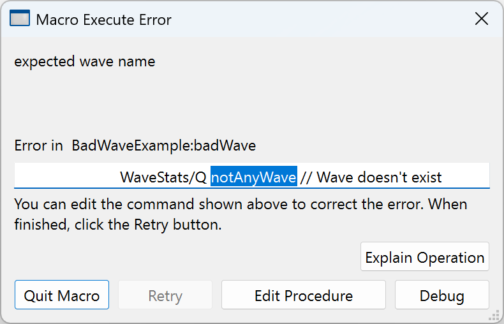Place cursor on WaveStats/Q in command

point(163,177)
